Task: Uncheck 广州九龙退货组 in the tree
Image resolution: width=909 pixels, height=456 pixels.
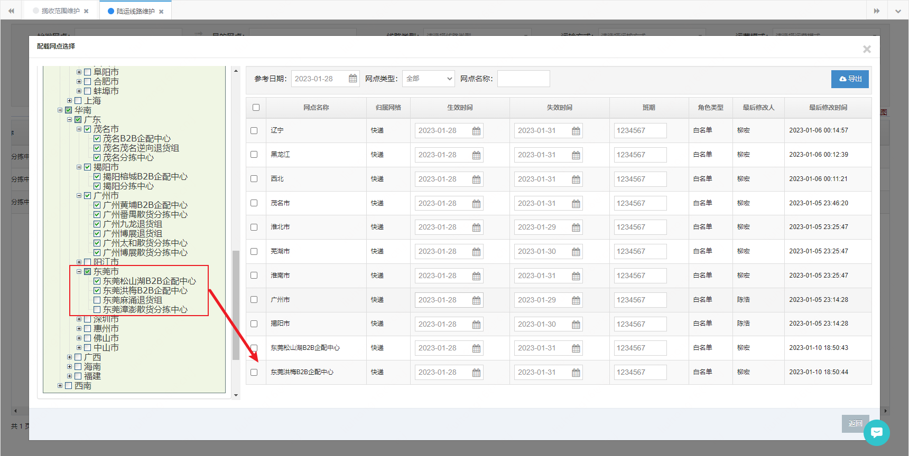Action: (97, 224)
